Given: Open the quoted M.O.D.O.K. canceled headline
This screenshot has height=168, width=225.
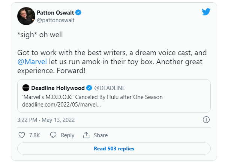Looking at the screenshot, I should (92, 97).
